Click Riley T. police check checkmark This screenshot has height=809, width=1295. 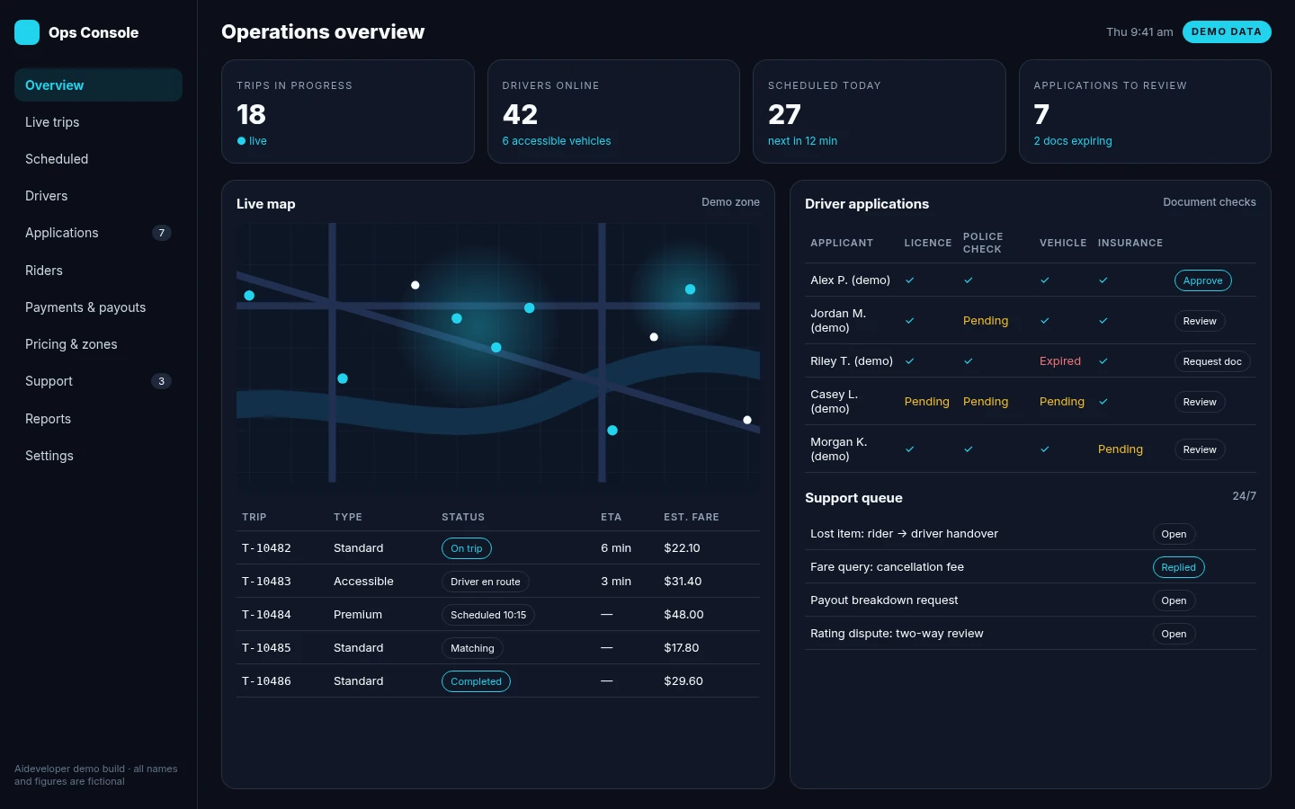pyautogui.click(x=969, y=361)
